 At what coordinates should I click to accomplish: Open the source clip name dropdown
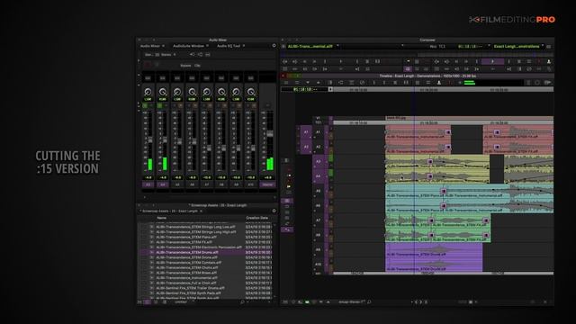tap(337, 46)
